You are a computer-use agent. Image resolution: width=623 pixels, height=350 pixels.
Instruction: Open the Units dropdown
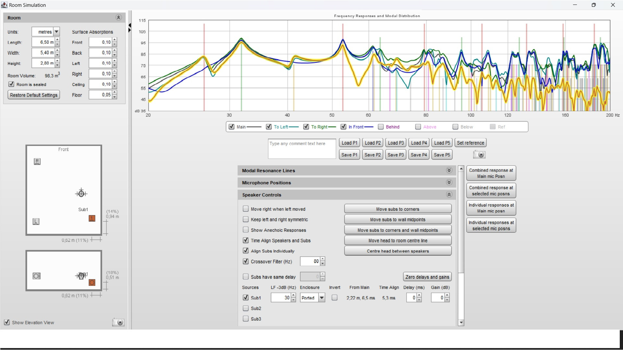tap(56, 32)
